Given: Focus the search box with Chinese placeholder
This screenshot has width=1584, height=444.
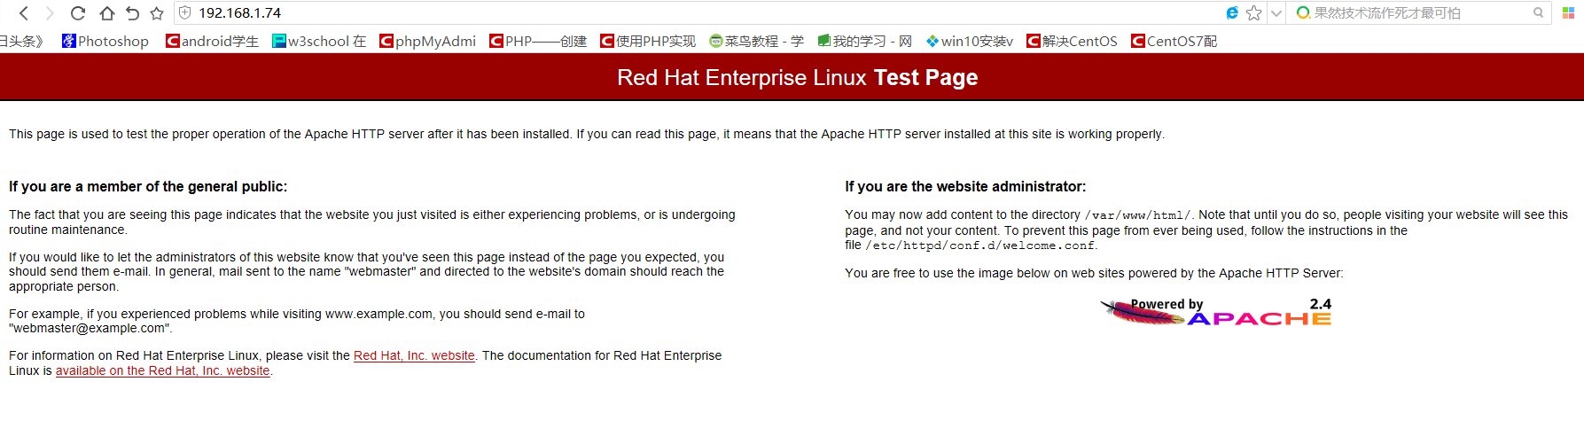Looking at the screenshot, I should click(1418, 13).
